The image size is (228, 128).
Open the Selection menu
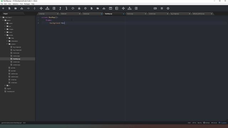(15, 4)
